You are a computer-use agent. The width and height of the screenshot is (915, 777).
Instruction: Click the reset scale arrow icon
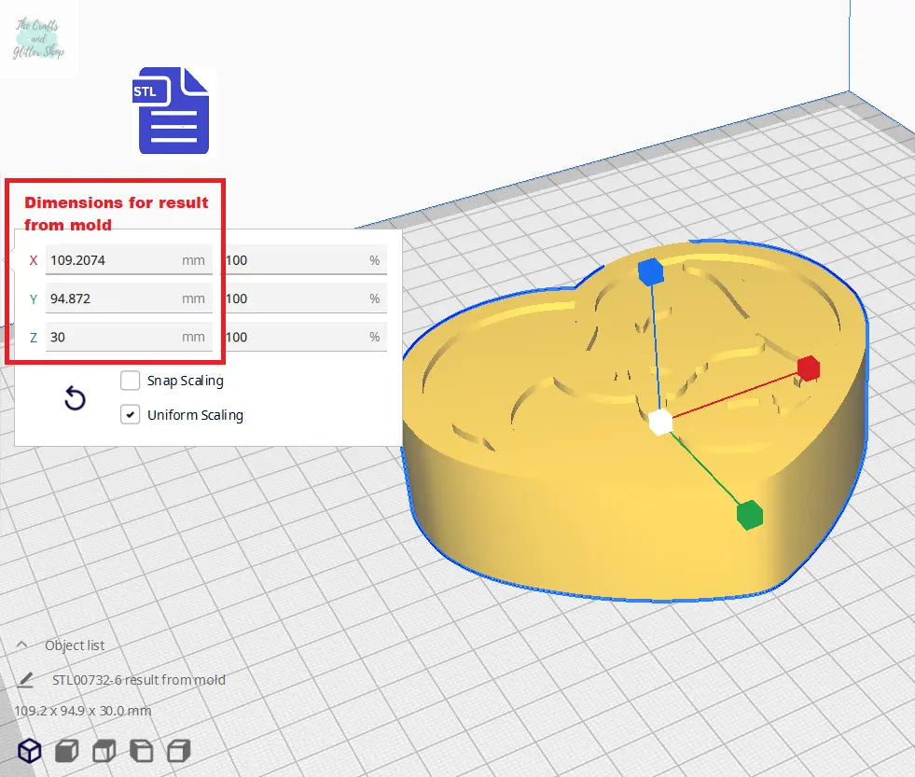tap(75, 399)
